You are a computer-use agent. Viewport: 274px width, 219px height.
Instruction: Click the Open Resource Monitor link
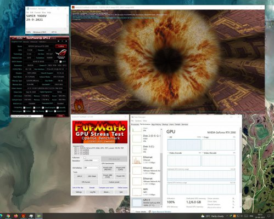(161, 212)
